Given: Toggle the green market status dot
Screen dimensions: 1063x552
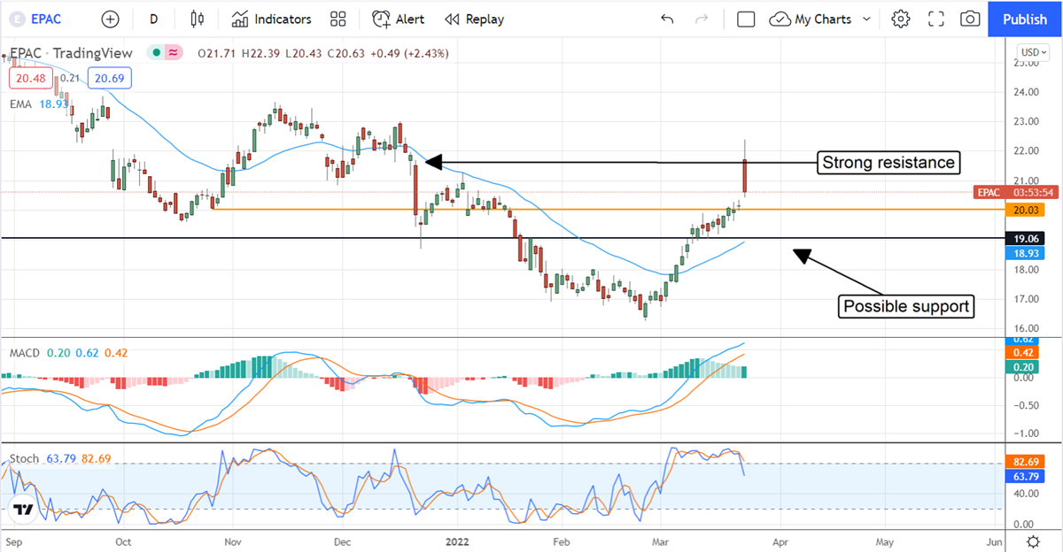Looking at the screenshot, I should click(156, 53).
